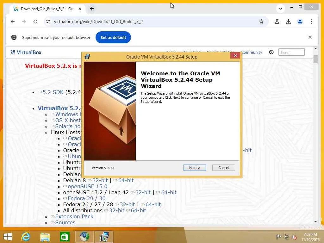324x243 pixels.
Task: Click the page scrollbar up arrow
Action: tap(315, 49)
